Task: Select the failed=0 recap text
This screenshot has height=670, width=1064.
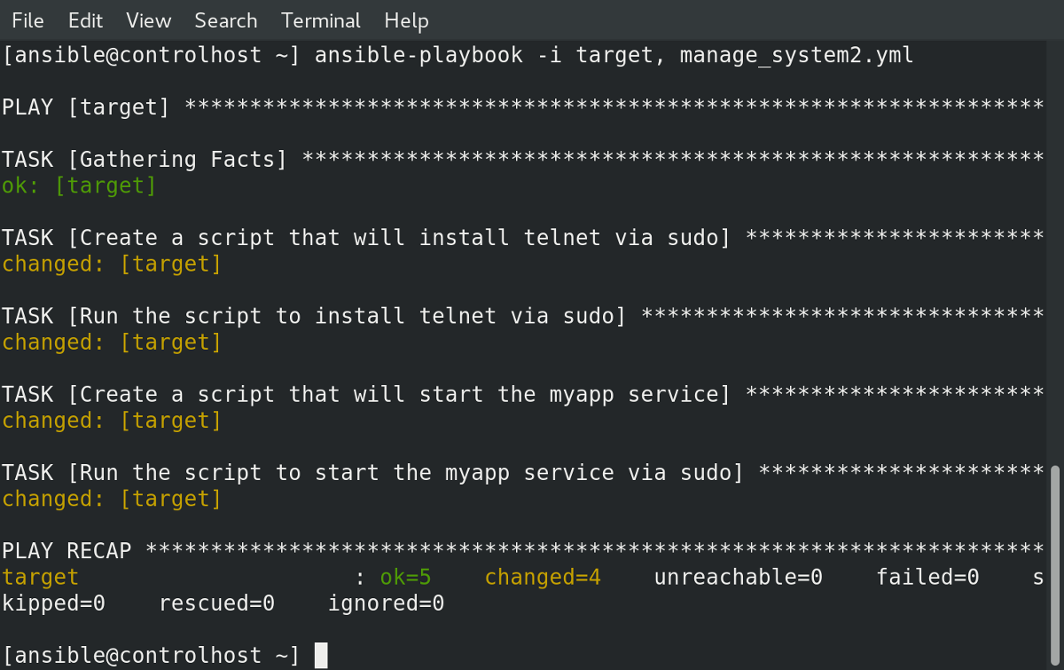Action: pyautogui.click(x=927, y=576)
